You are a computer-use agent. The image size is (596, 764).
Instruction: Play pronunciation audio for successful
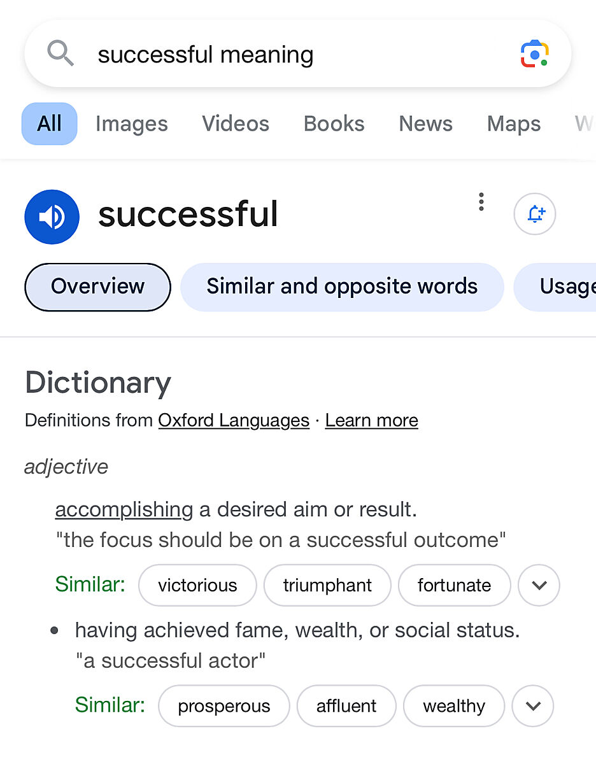52,217
